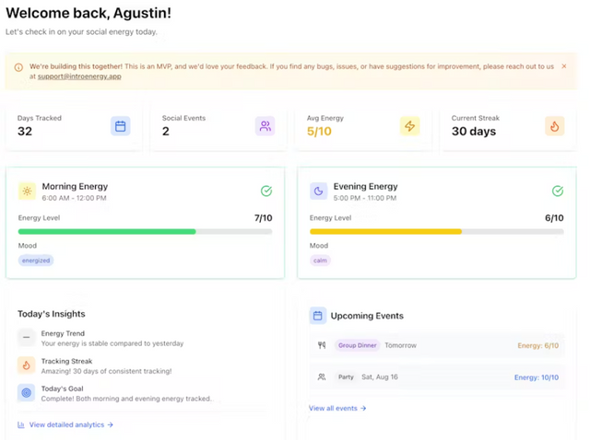Click the yellow Evening Energy level bar
590x440 pixels.
(x=385, y=232)
